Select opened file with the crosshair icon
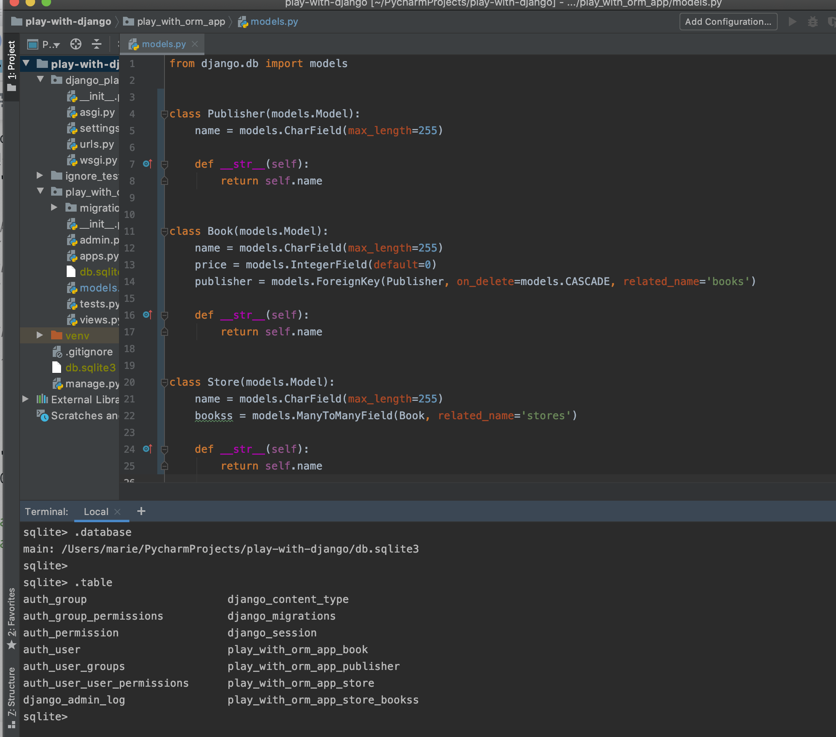The image size is (836, 737). [76, 44]
